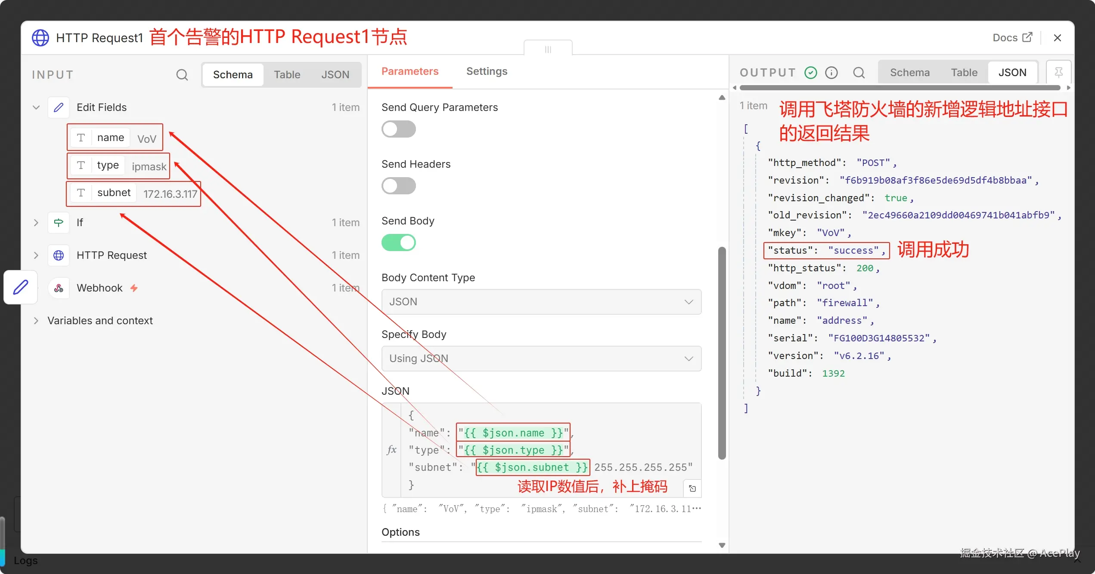Viewport: 1095px width, 574px height.
Task: Turn on the Send Headers switch
Action: 398,186
